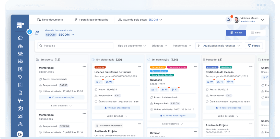
Task: Open the workflow arrows icon in the sidebar
Action: tap(20, 100)
